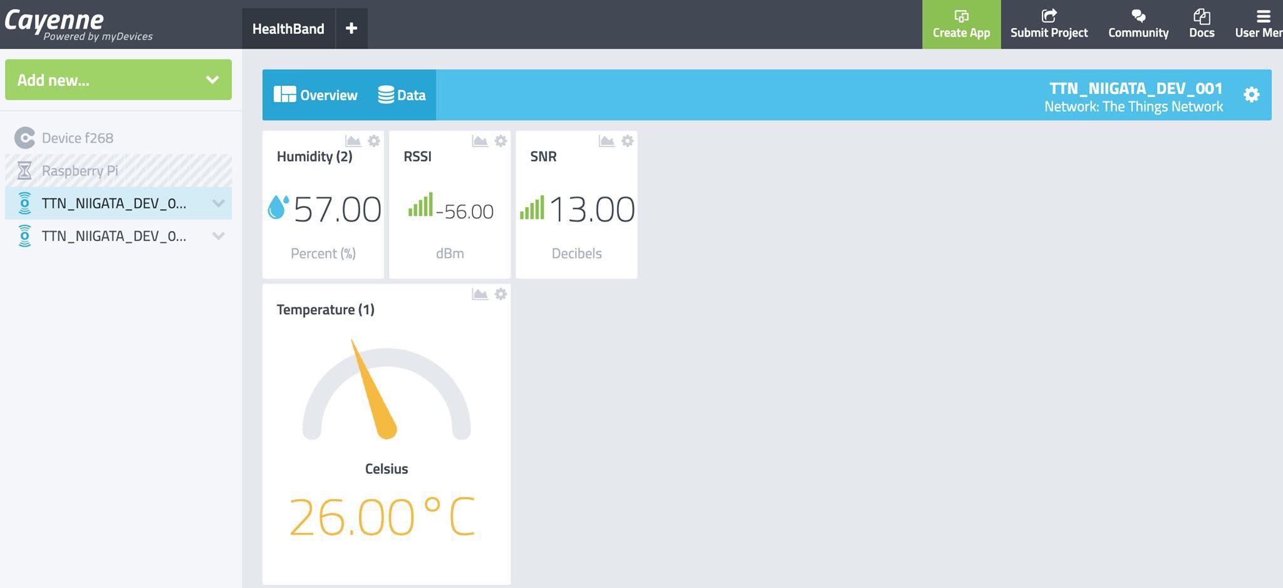This screenshot has height=588, width=1283.
Task: Add a new project with plus button
Action: tap(351, 28)
